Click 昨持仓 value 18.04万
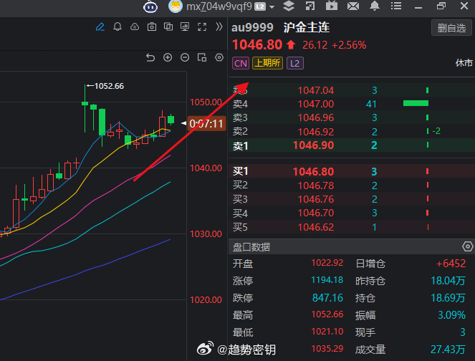Screen dimensions: 475x361 (448, 281)
